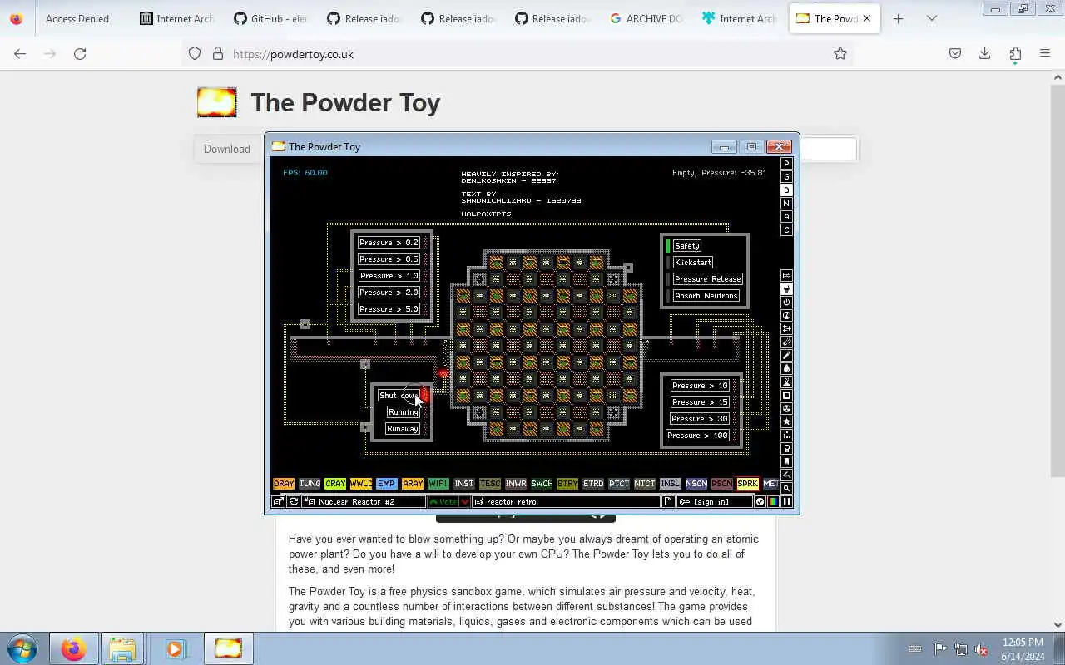This screenshot has height=665, width=1065.
Task: Open the Windows Start menu
Action: (x=22, y=648)
